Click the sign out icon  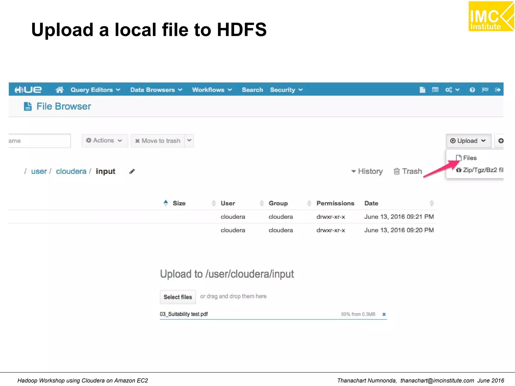(x=498, y=90)
